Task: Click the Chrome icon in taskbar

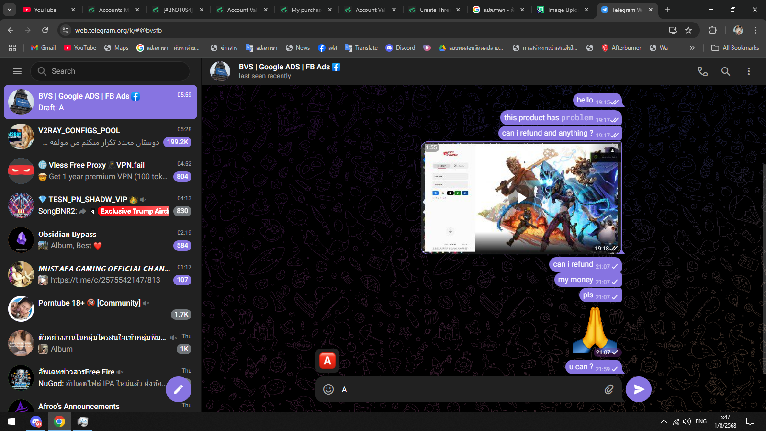Action: click(x=59, y=421)
